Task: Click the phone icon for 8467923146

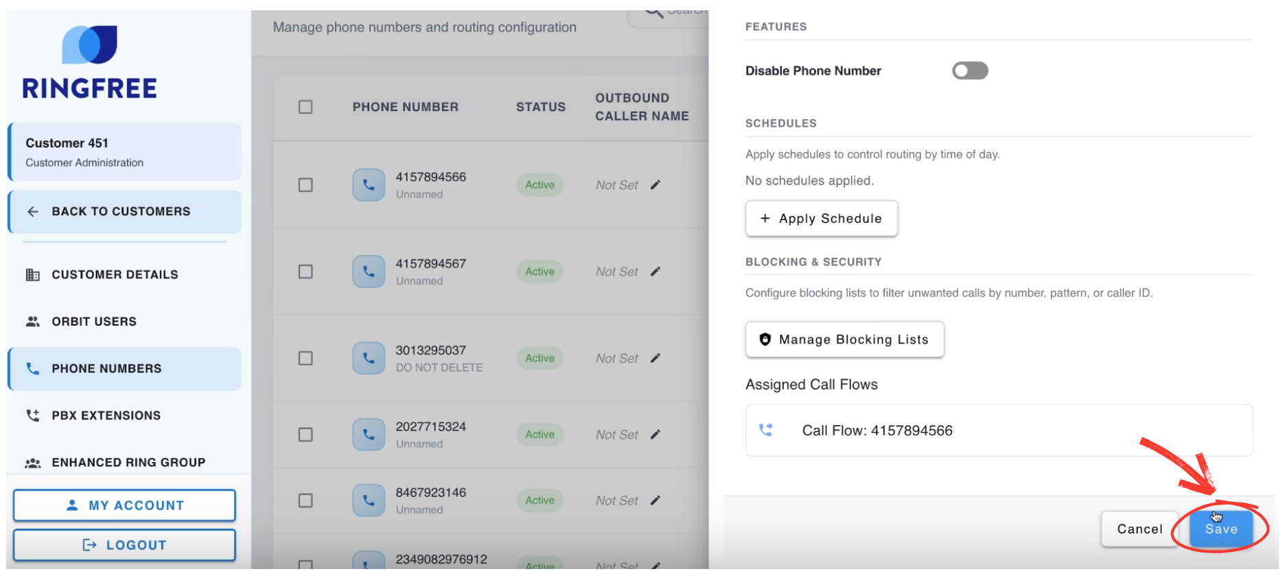Action: pos(369,500)
